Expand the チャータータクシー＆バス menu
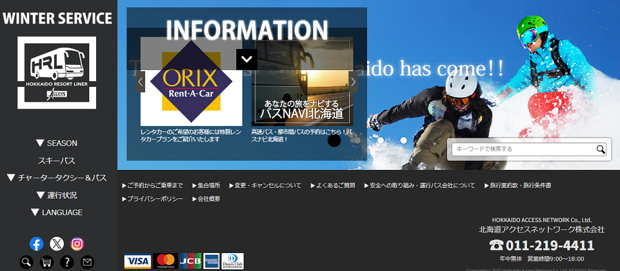Viewport: 620px width, 271px height. pos(56,178)
